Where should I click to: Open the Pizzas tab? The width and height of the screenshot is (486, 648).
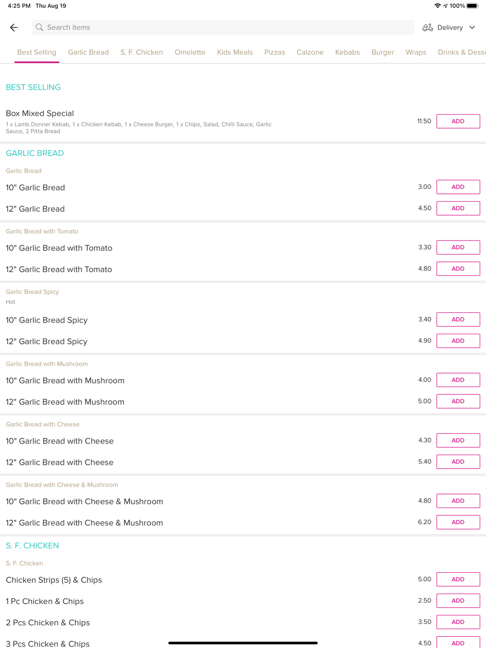coord(275,52)
